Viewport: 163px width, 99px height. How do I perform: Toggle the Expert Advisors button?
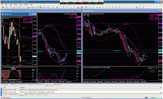pyautogui.click(x=45, y=7)
